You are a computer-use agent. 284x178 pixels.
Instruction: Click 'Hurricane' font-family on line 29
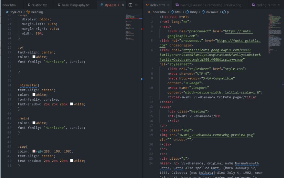55,62
